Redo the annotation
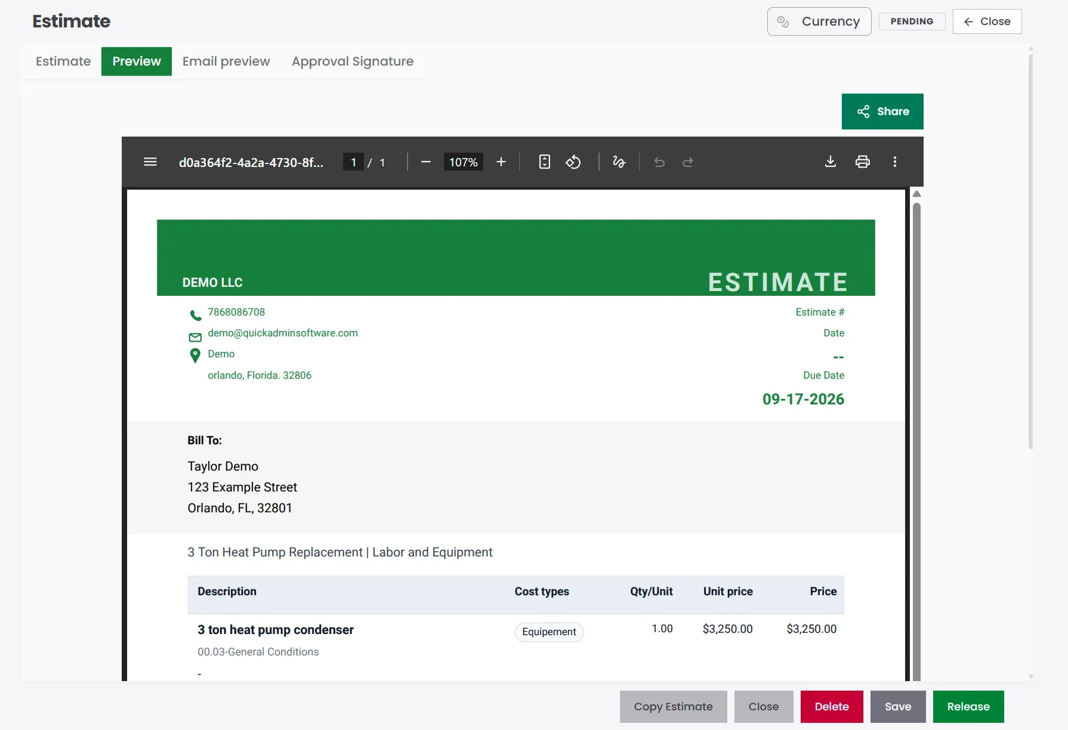 688,162
